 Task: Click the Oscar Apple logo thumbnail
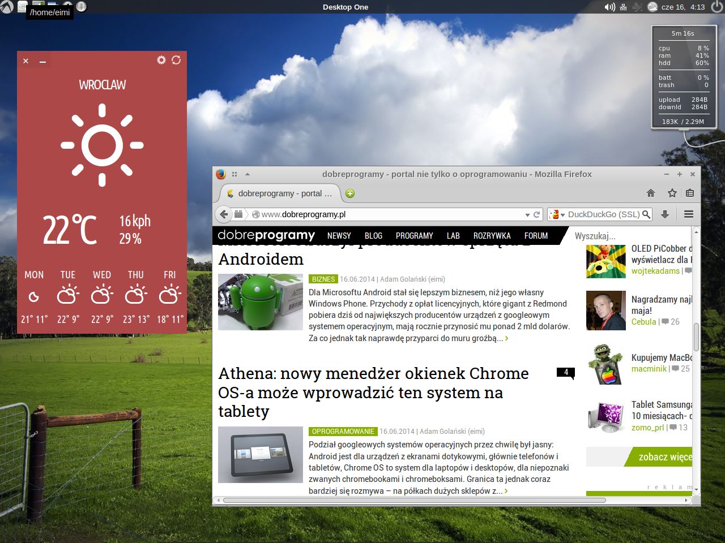pos(605,364)
